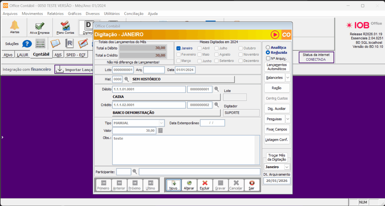This screenshot has height=206, width=385.
Task: Switch to the LALUR tab
Action: [x=23, y=55]
